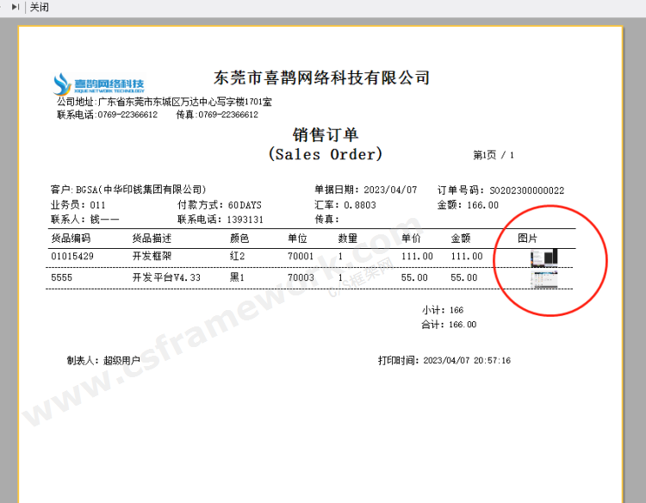Click the product image thumbnail for 开发框架
The height and width of the screenshot is (503, 646).
tap(544, 257)
